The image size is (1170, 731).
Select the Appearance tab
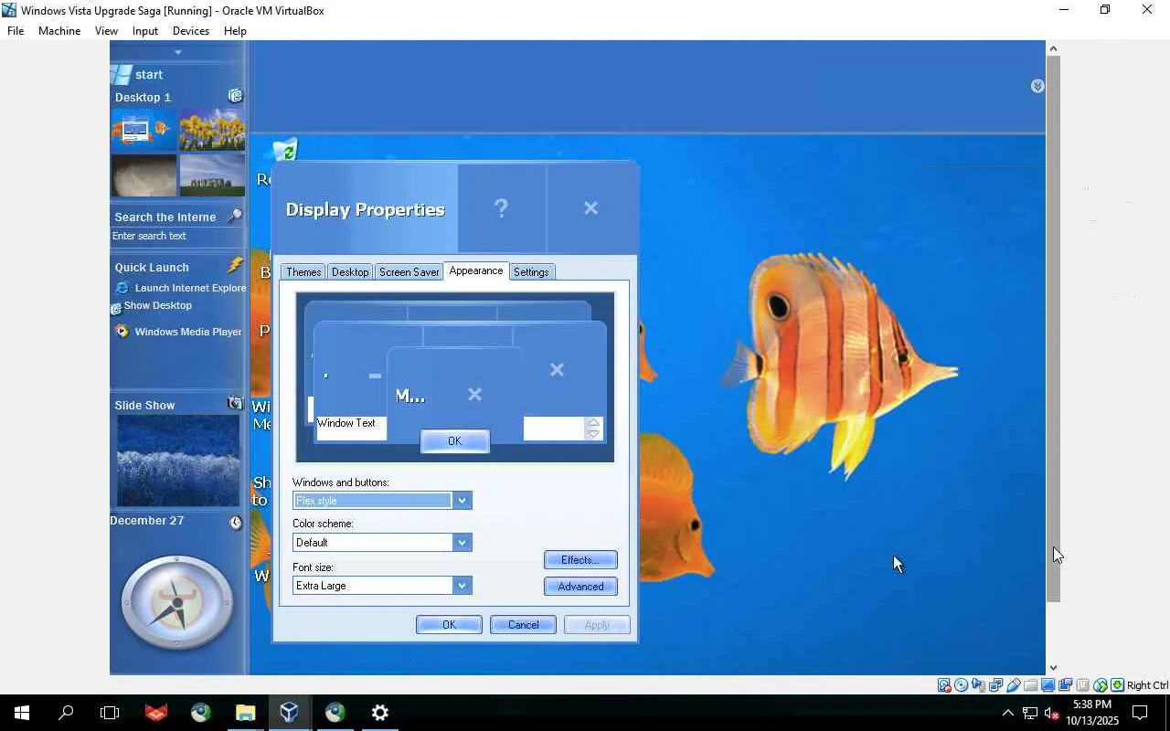pyautogui.click(x=476, y=270)
